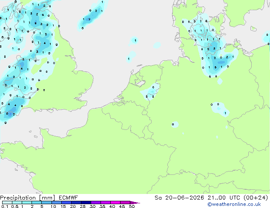
Task: Click the 10–15 mm legend swatch
Action: point(56,202)
